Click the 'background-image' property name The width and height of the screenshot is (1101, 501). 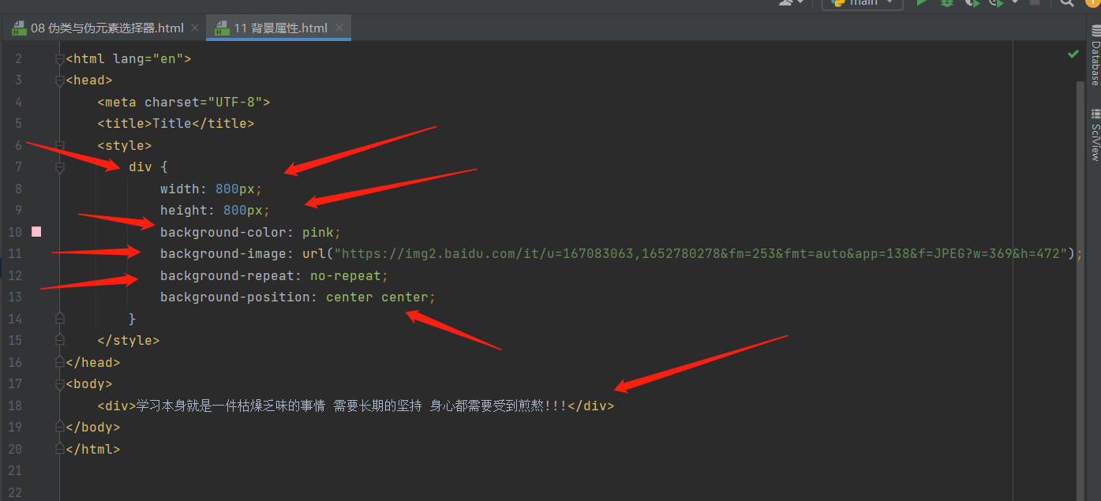pos(223,254)
